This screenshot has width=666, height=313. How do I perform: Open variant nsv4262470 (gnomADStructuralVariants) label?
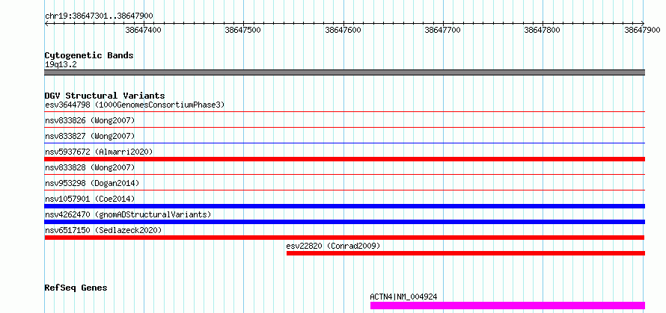pyautogui.click(x=128, y=214)
